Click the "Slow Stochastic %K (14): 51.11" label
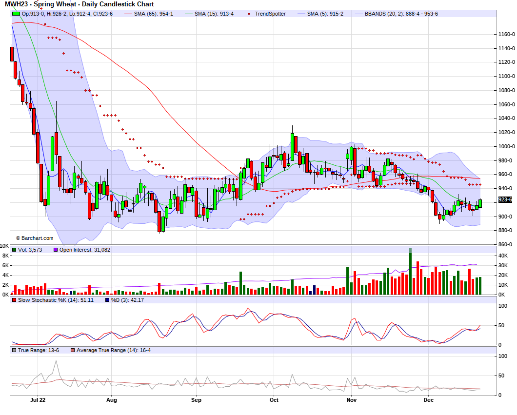The height and width of the screenshot is (415, 517). [x=56, y=300]
